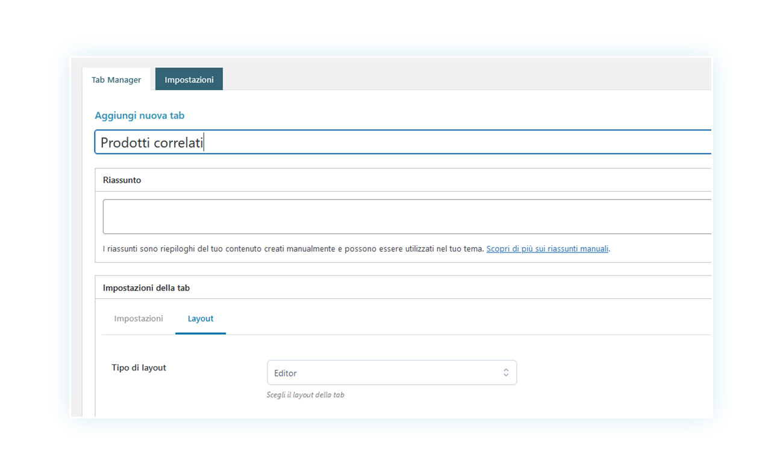Open the Tipo di layout dropdown
783x475 pixels.
[x=391, y=373]
